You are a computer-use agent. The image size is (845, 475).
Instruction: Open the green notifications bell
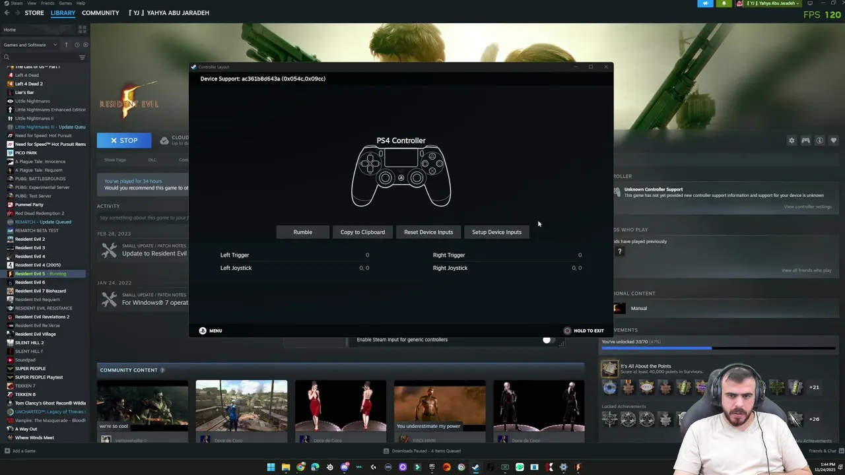coord(724,3)
